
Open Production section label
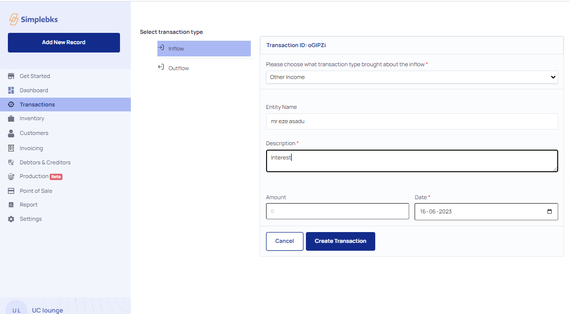34,176
